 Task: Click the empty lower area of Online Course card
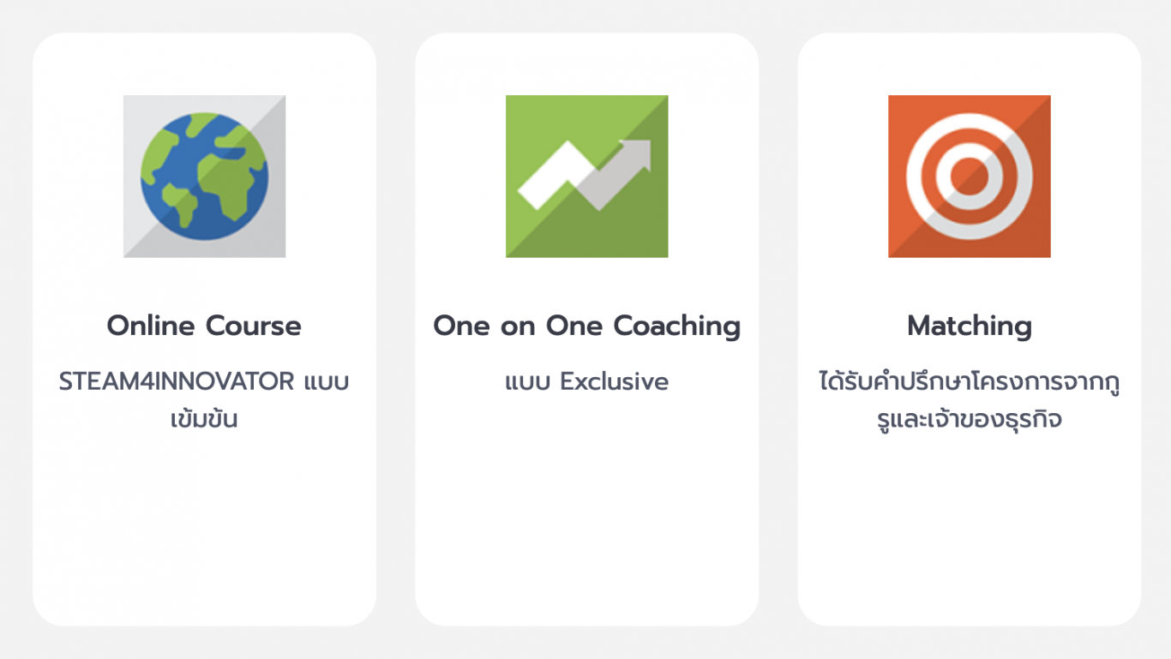204,531
